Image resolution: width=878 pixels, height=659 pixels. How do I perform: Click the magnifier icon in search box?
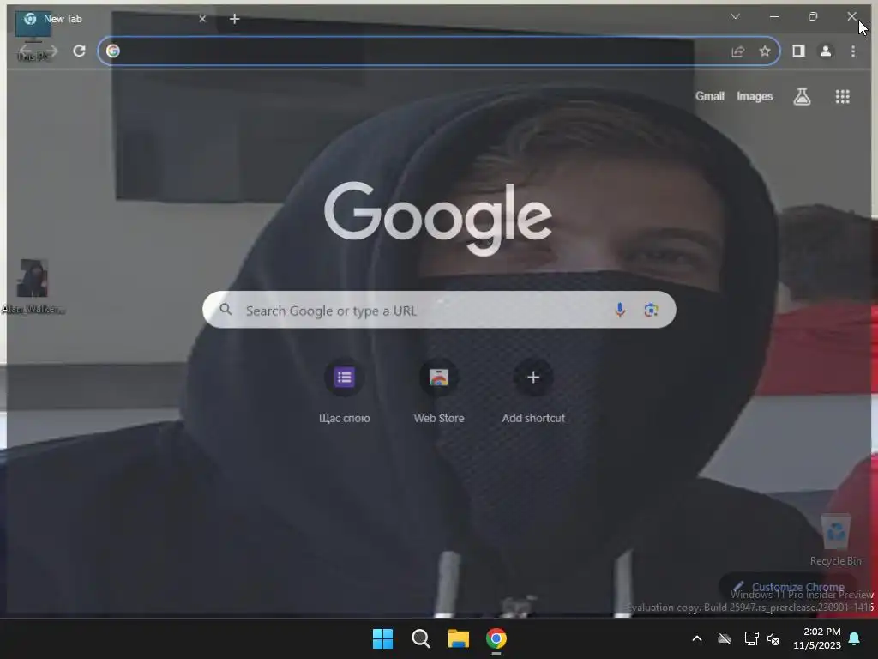tap(226, 309)
